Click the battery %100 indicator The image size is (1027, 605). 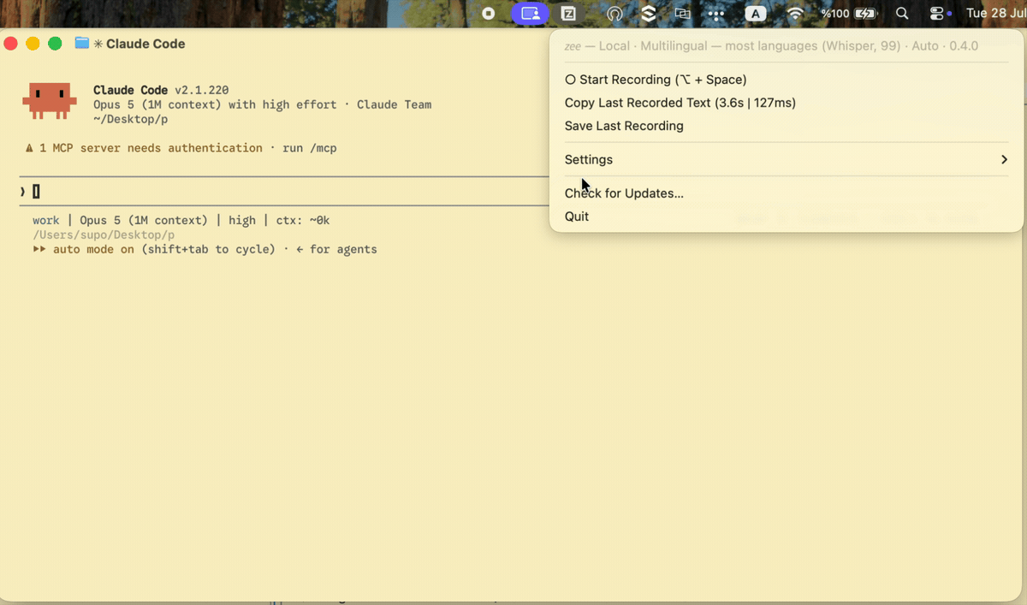(849, 14)
